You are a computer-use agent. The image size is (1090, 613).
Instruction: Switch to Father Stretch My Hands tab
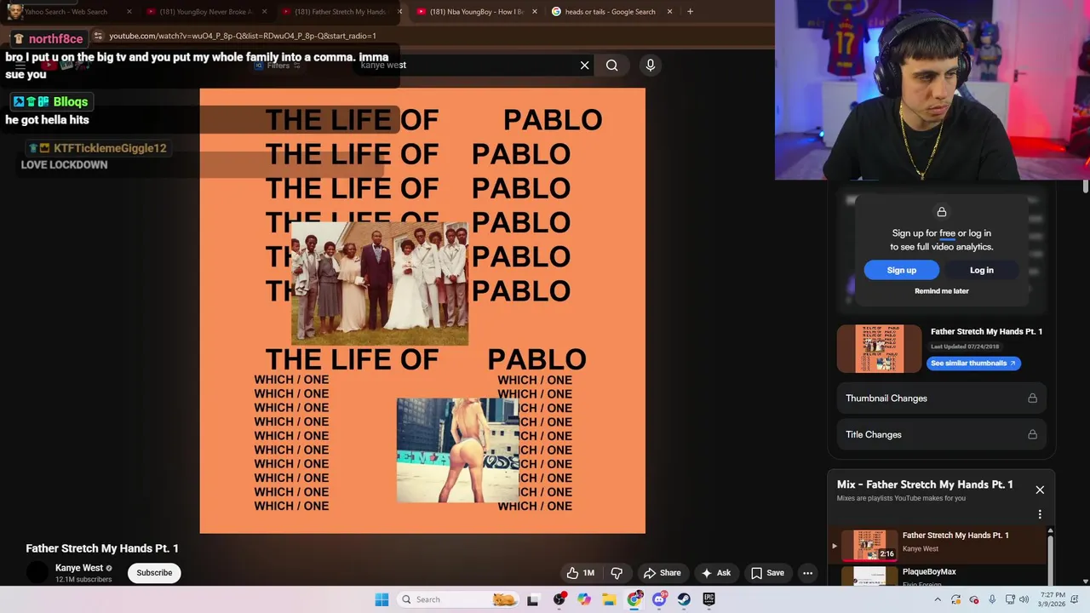coord(340,12)
